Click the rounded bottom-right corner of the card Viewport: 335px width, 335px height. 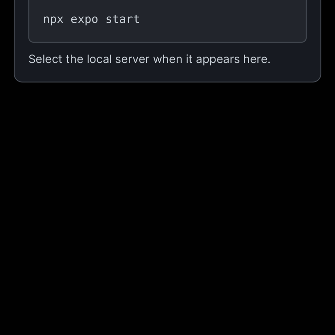coord(317,79)
